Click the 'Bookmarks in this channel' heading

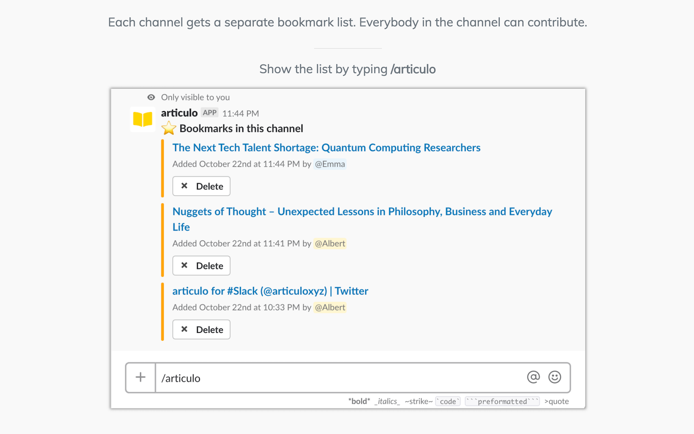pyautogui.click(x=241, y=128)
